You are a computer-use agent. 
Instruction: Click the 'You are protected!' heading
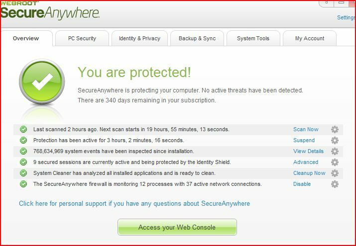tap(134, 73)
